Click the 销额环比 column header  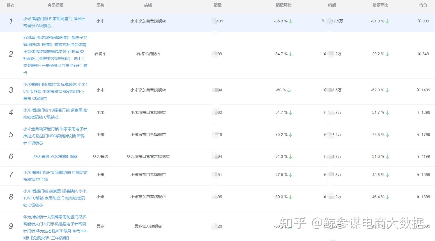click(x=381, y=5)
